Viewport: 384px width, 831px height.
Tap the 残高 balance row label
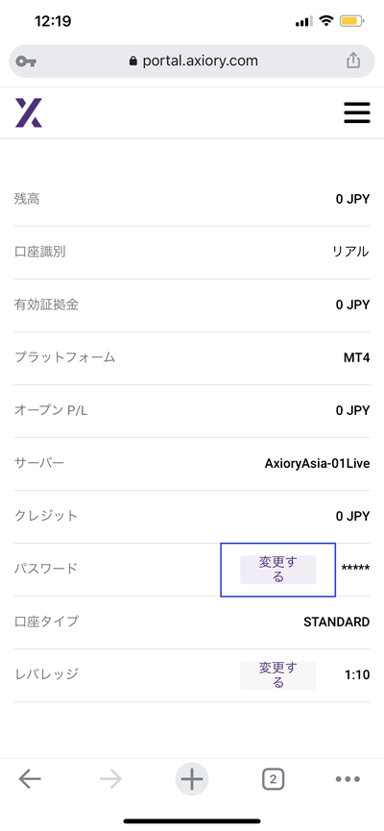coord(27,199)
